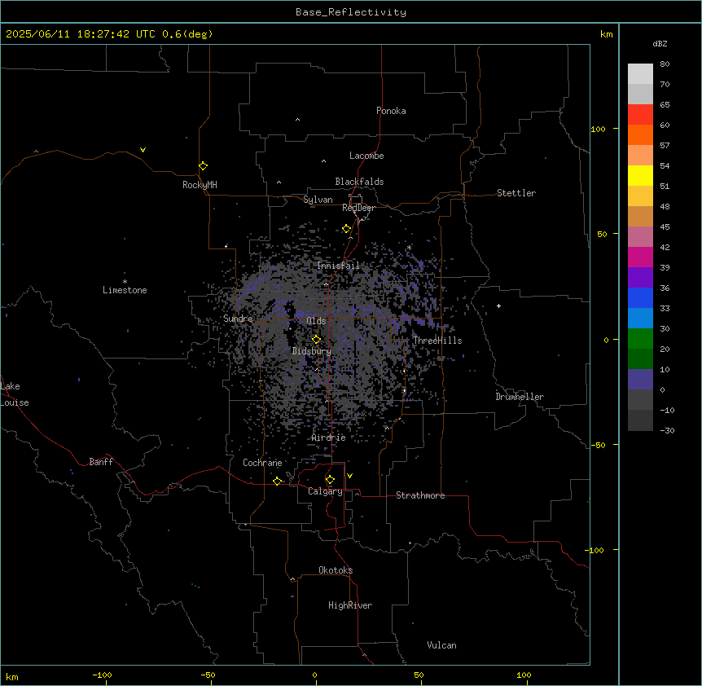Click the asterisk marker above Limestone
The image size is (702, 686).
click(x=125, y=282)
